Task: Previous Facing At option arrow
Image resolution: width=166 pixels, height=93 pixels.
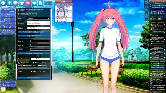Action: 151,53
